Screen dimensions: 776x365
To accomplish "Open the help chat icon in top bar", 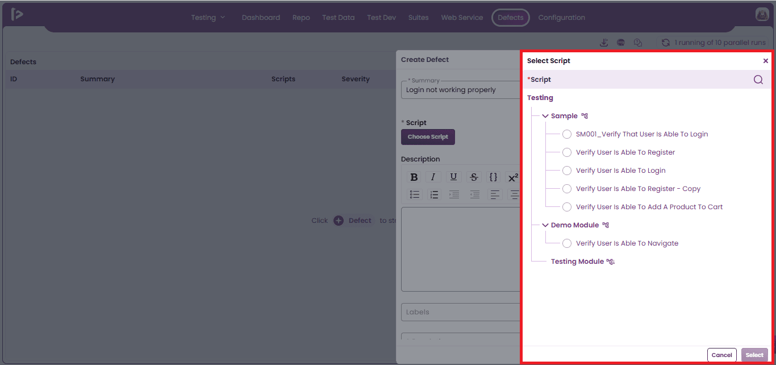I will tap(638, 43).
